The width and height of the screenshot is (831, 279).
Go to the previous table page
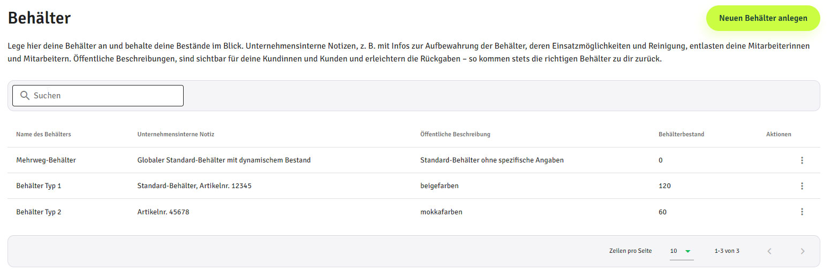click(x=769, y=251)
